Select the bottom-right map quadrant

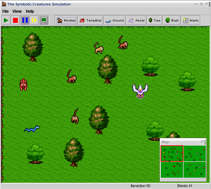coord(195,170)
